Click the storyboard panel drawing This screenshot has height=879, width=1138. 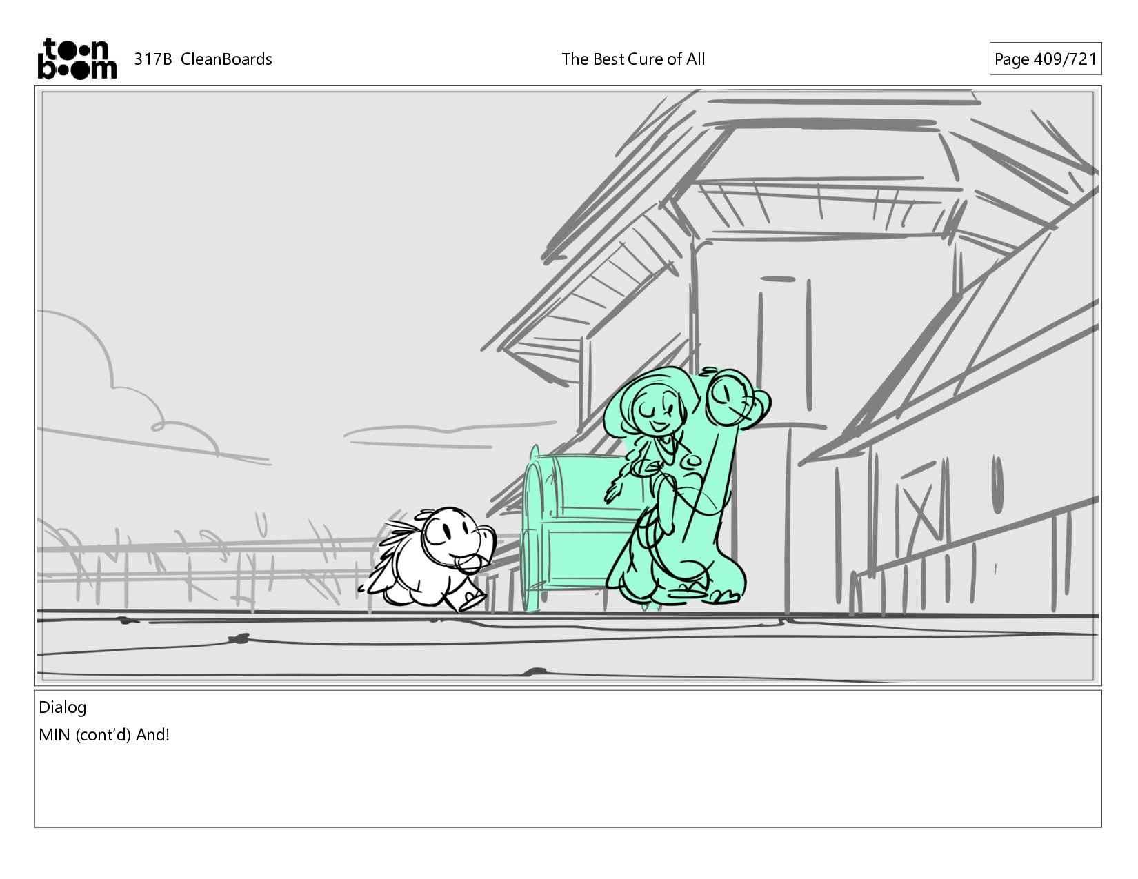(x=568, y=386)
